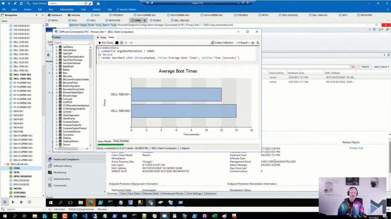
Task: Click the Create Collection icon in CMPivot
Action: 212,43
